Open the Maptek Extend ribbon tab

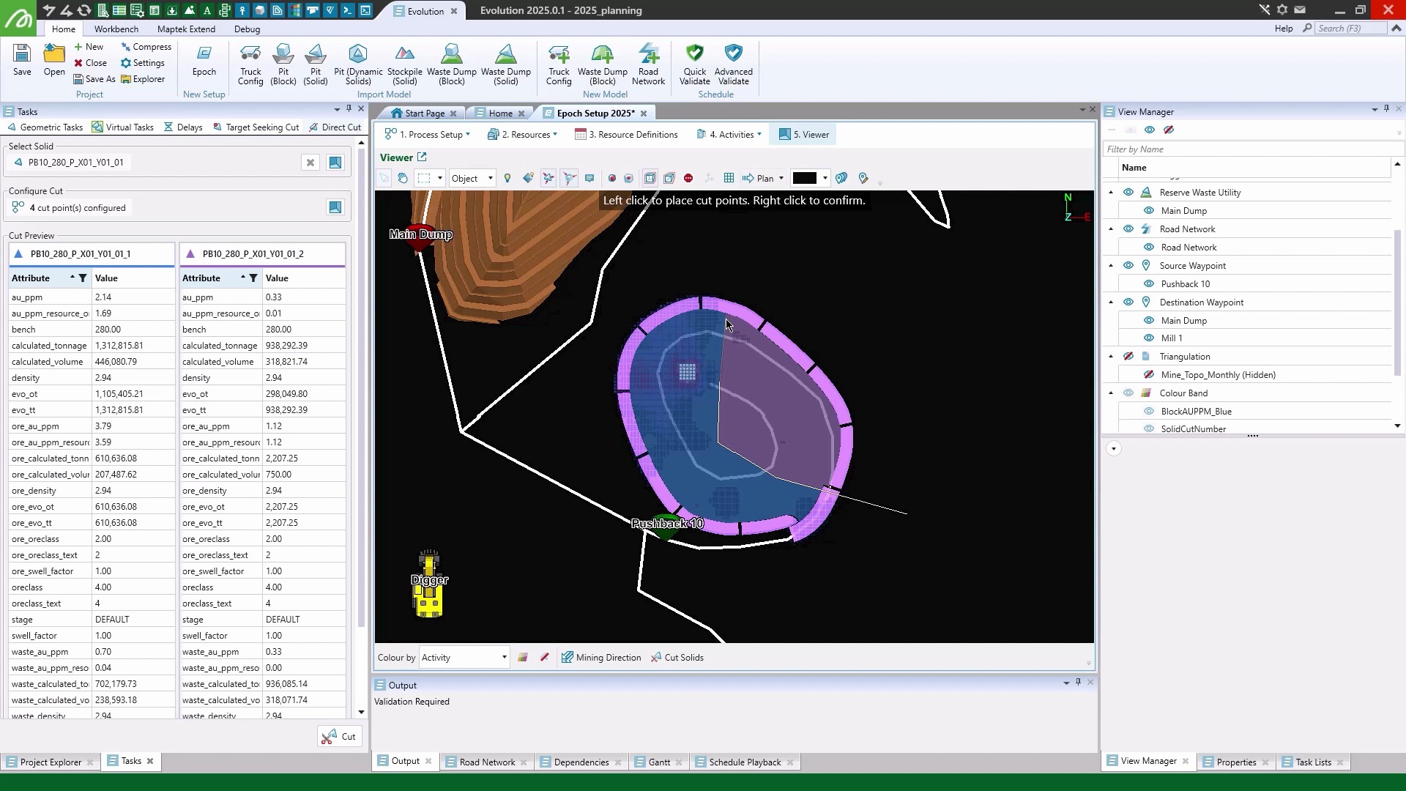187,29
